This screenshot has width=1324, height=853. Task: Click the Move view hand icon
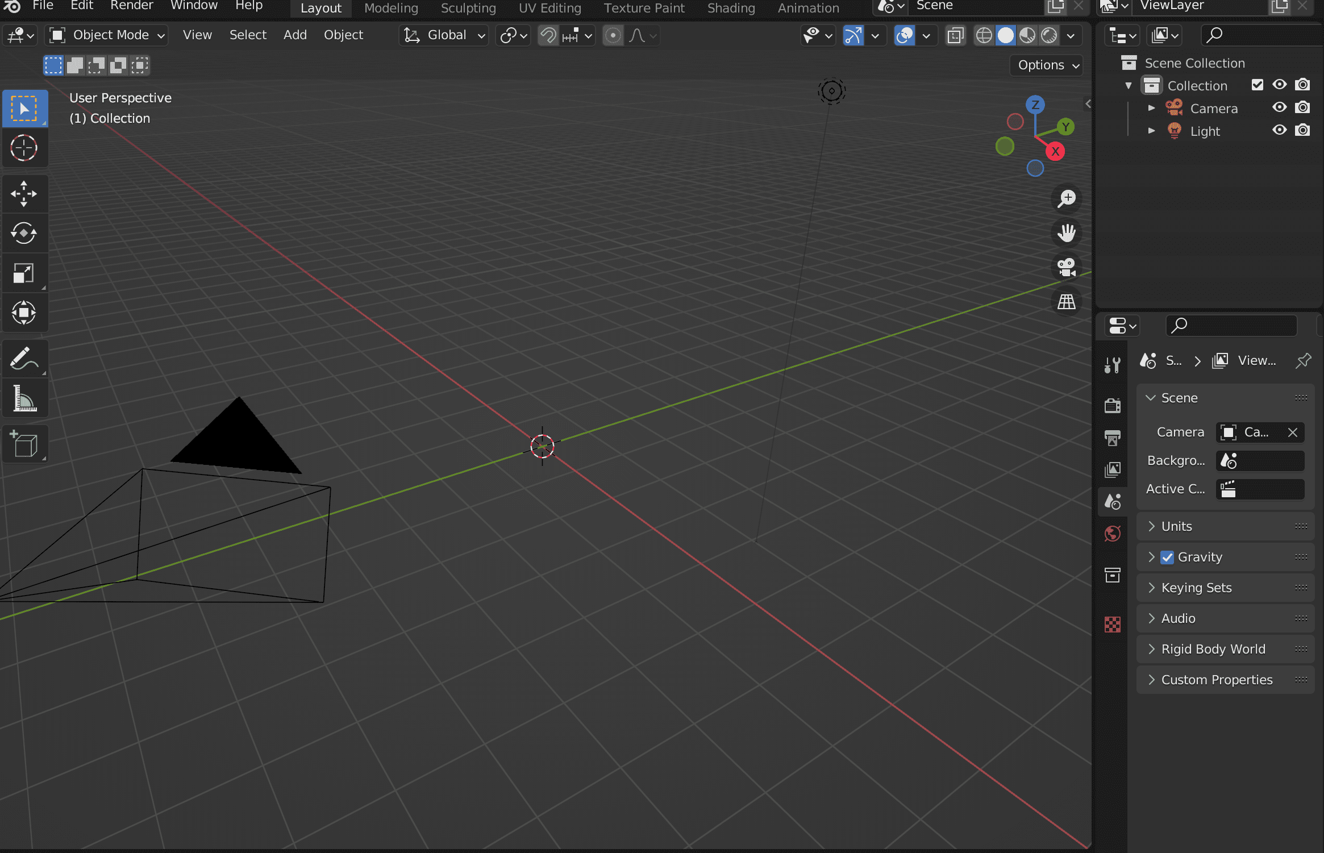pos(1067,233)
